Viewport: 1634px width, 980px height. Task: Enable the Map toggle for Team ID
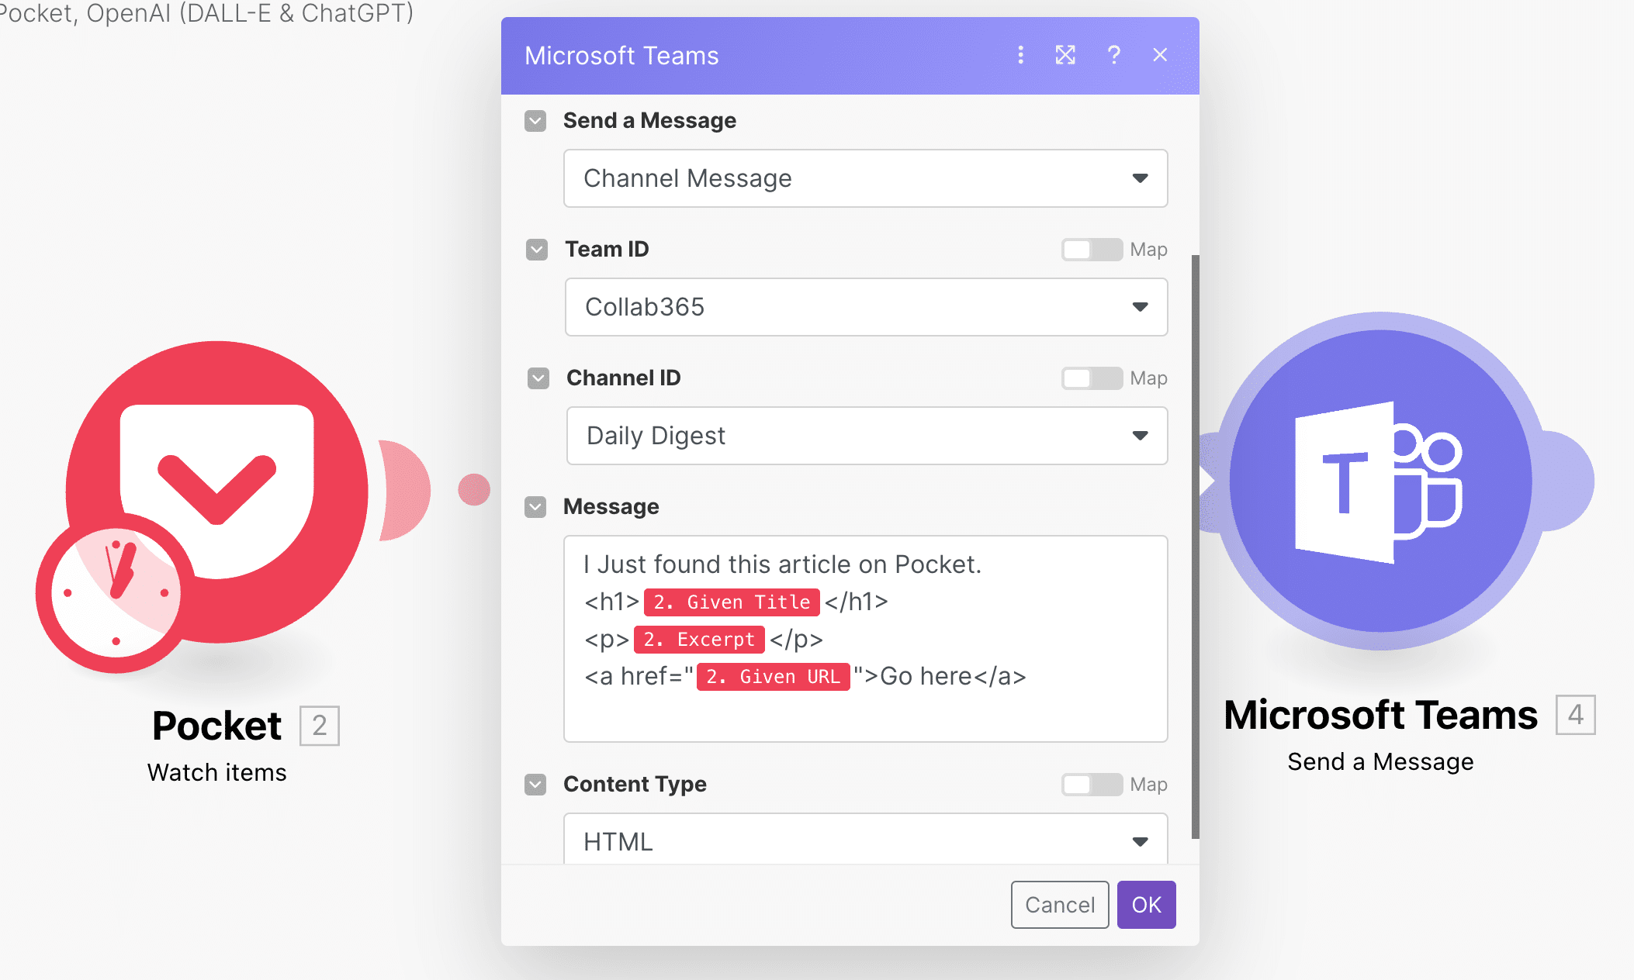(x=1090, y=249)
